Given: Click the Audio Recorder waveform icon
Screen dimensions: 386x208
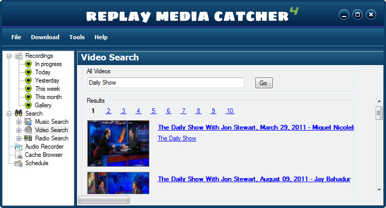Looking at the screenshot, I should tap(19, 147).
